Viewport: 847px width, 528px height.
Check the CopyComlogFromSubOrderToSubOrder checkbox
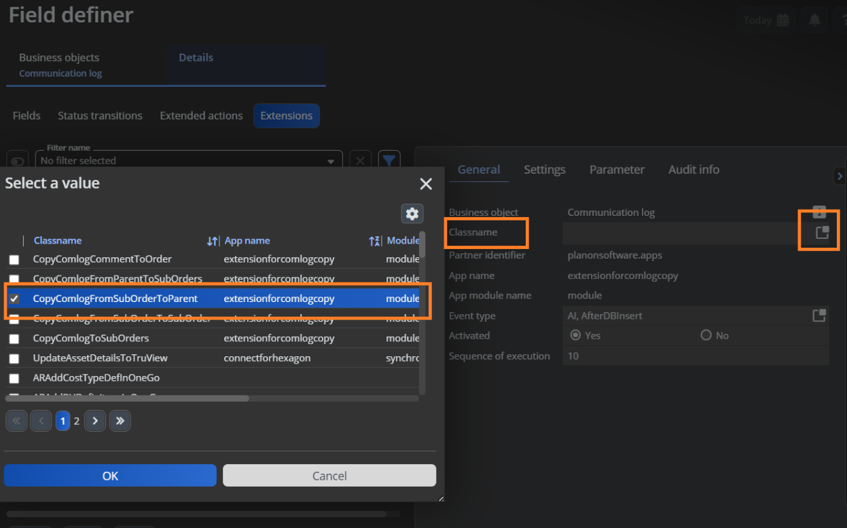[14, 318]
